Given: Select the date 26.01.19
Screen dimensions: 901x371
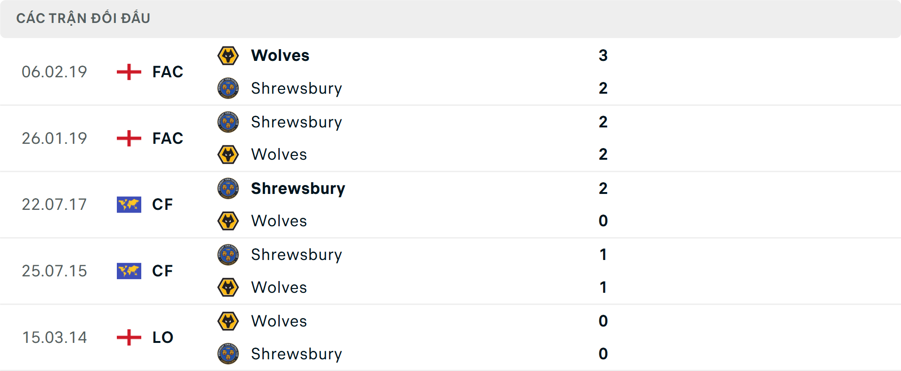Looking at the screenshot, I should point(54,138).
